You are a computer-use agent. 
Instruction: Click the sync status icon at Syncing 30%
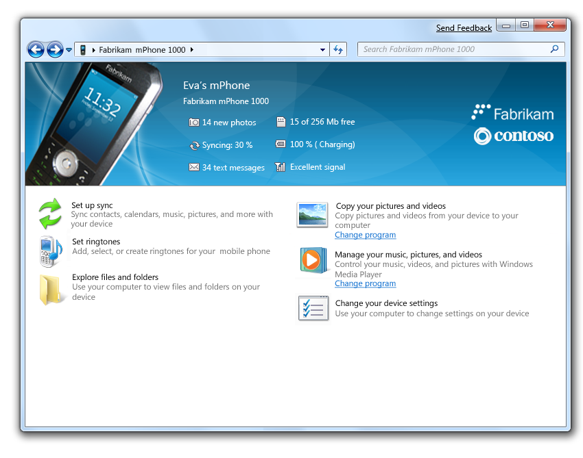(x=194, y=146)
